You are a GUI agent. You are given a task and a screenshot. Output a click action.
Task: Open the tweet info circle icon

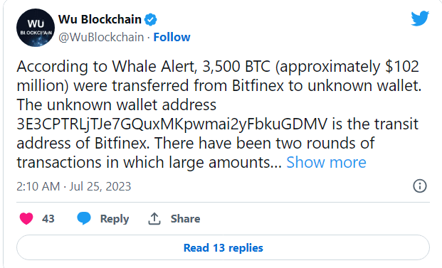pyautogui.click(x=420, y=186)
